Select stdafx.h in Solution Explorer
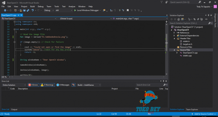This screenshot has width=218, height=117. pos(186,41)
